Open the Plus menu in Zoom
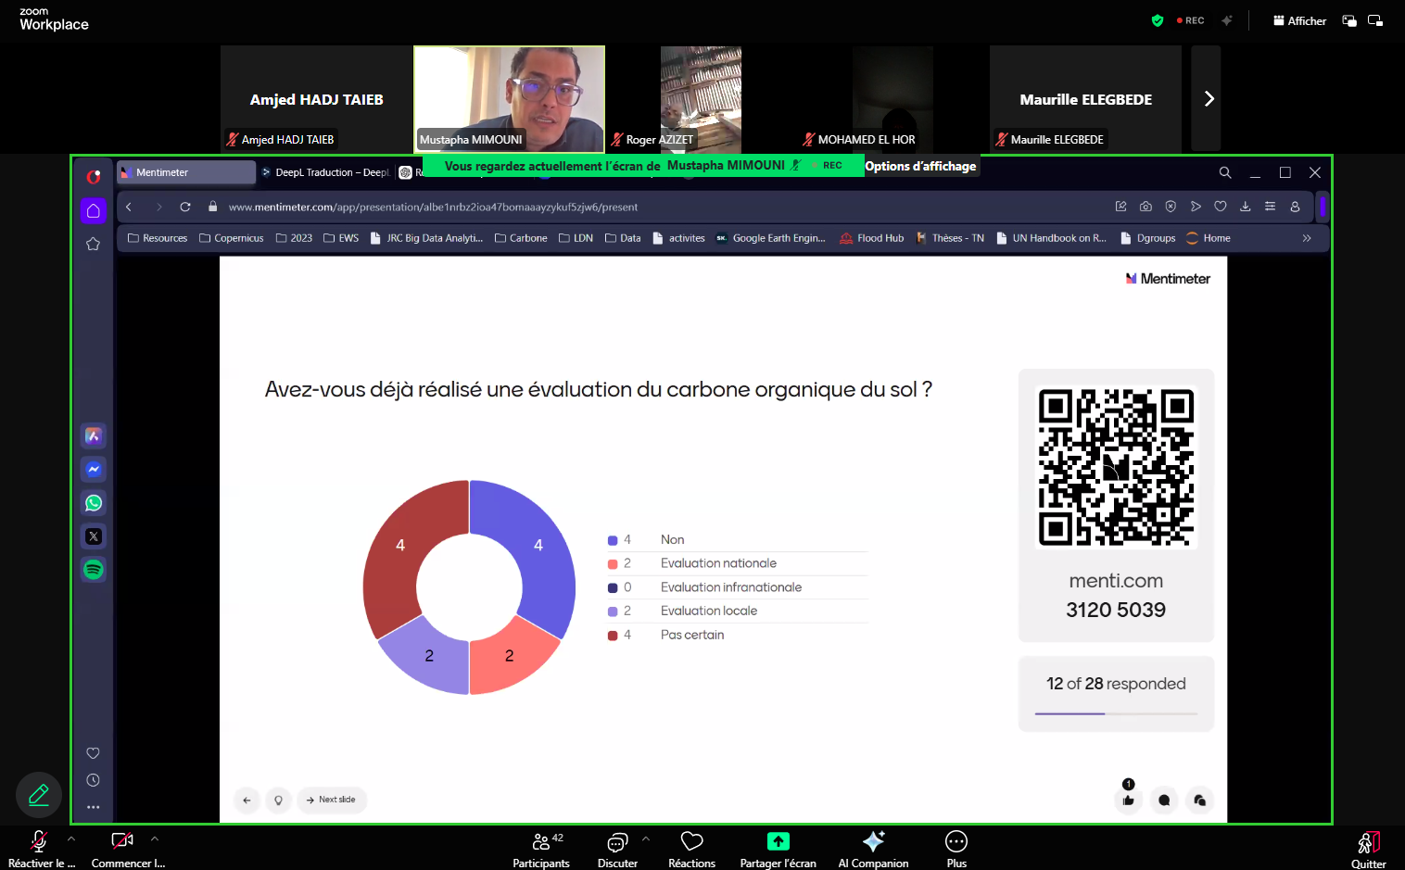The width and height of the screenshot is (1405, 870). click(x=956, y=846)
